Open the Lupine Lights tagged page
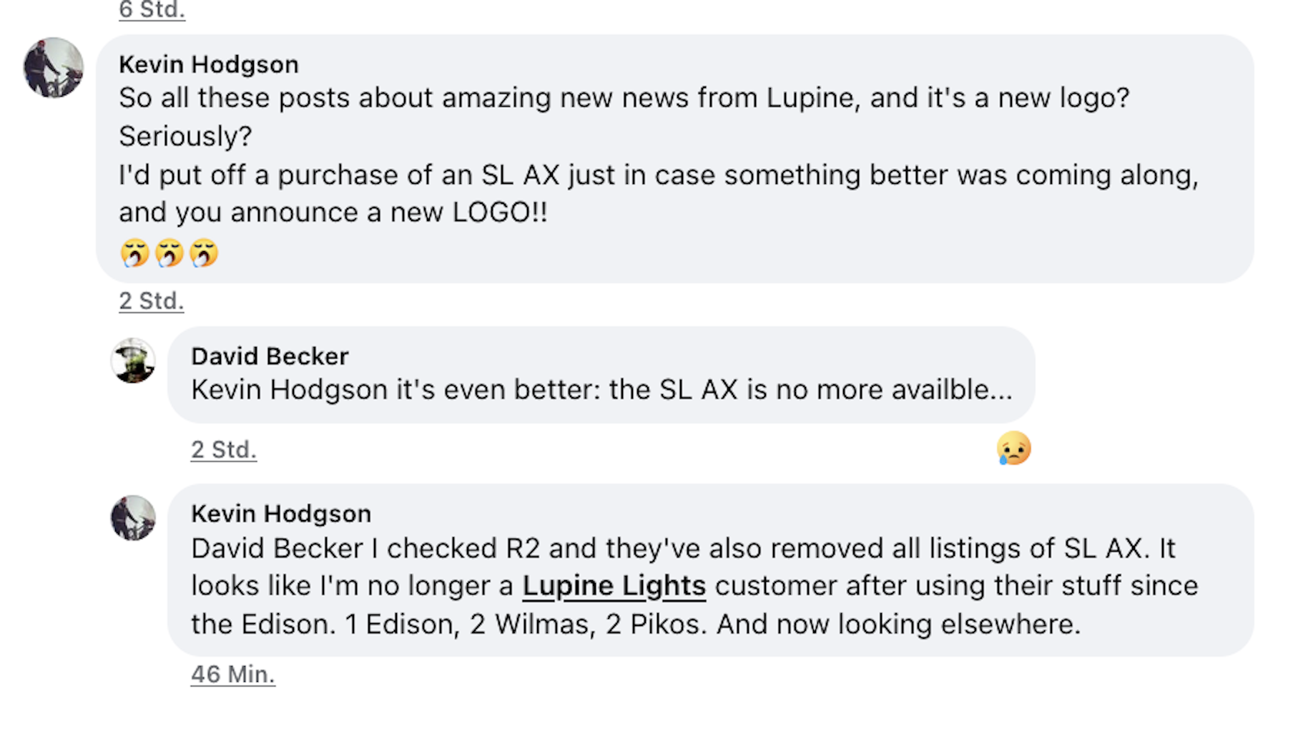This screenshot has width=1308, height=739. 614,585
